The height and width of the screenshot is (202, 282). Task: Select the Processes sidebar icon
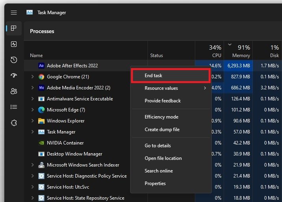[x=14, y=28]
